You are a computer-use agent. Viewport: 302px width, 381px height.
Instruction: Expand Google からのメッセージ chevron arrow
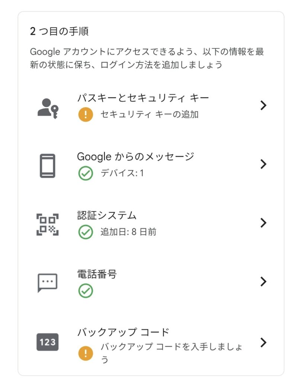pos(263,164)
